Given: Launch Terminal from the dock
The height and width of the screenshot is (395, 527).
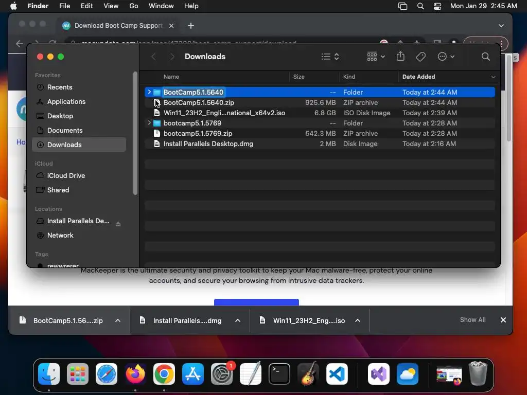Looking at the screenshot, I should point(279,373).
